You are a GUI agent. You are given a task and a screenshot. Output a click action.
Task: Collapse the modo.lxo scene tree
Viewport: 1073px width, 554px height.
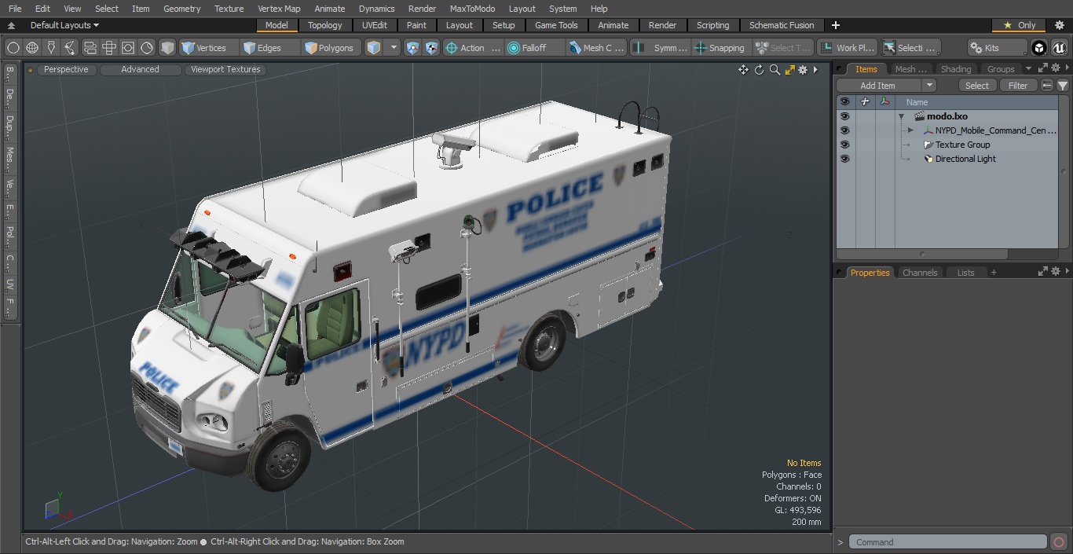pyautogui.click(x=902, y=116)
